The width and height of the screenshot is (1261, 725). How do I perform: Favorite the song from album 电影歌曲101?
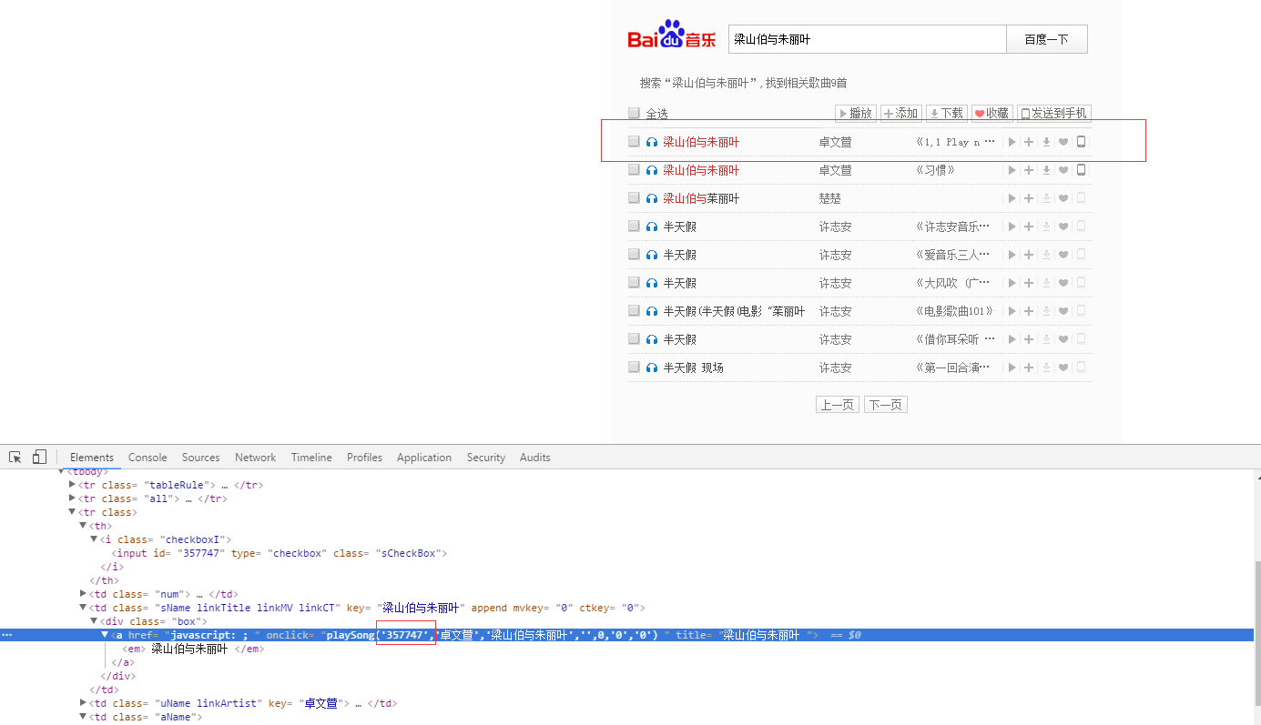[1063, 311]
